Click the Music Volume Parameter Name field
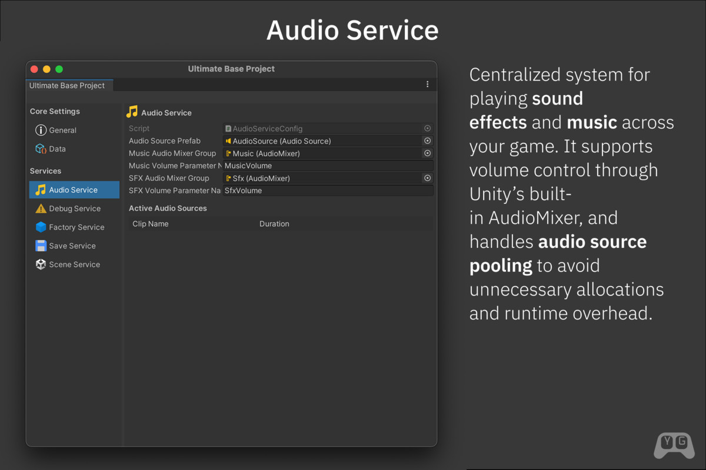Viewport: 706px width, 470px height. (328, 166)
